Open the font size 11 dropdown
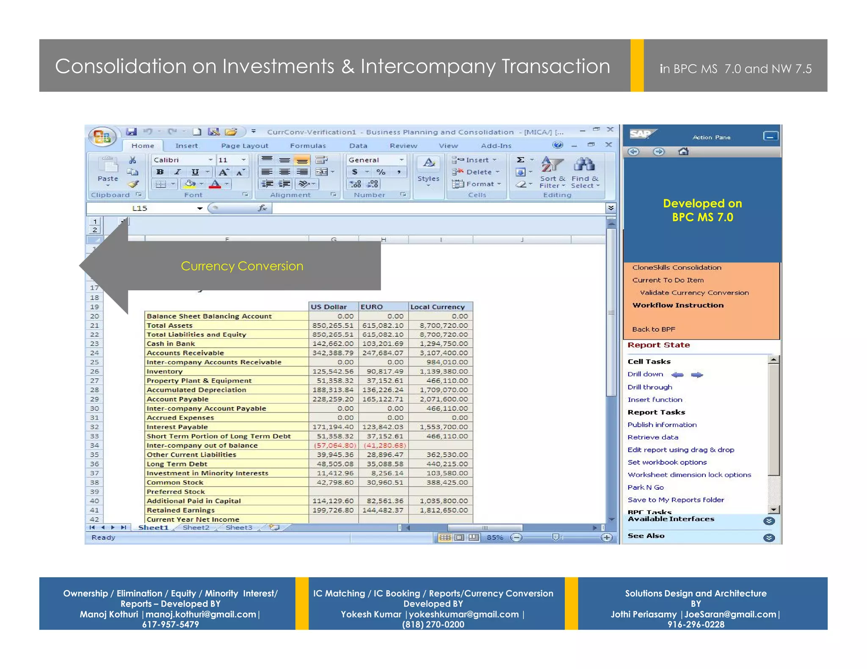This screenshot has height=669, width=867. click(243, 160)
